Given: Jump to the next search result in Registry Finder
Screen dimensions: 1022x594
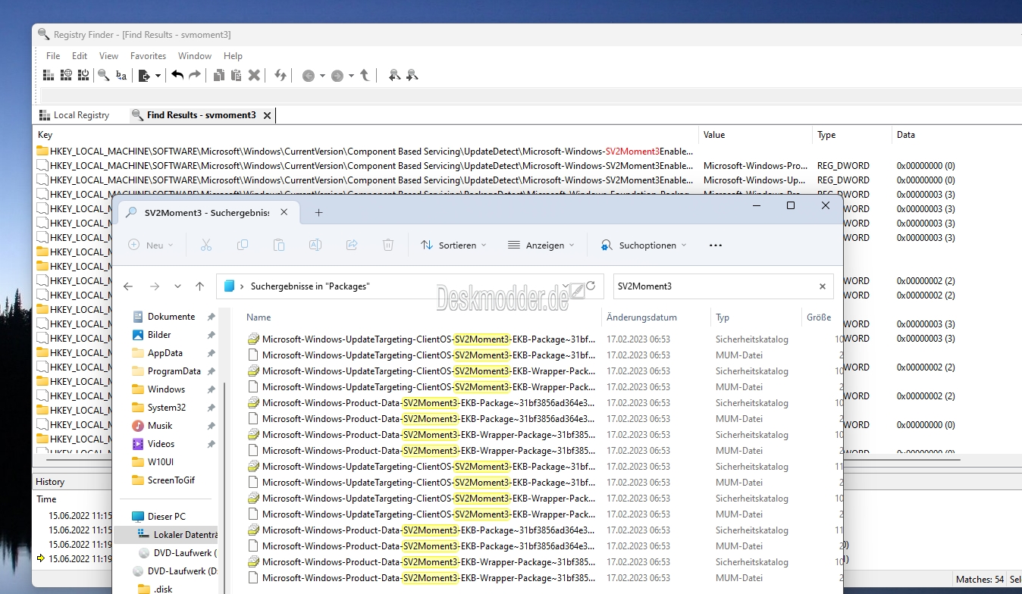Looking at the screenshot, I should tap(412, 75).
